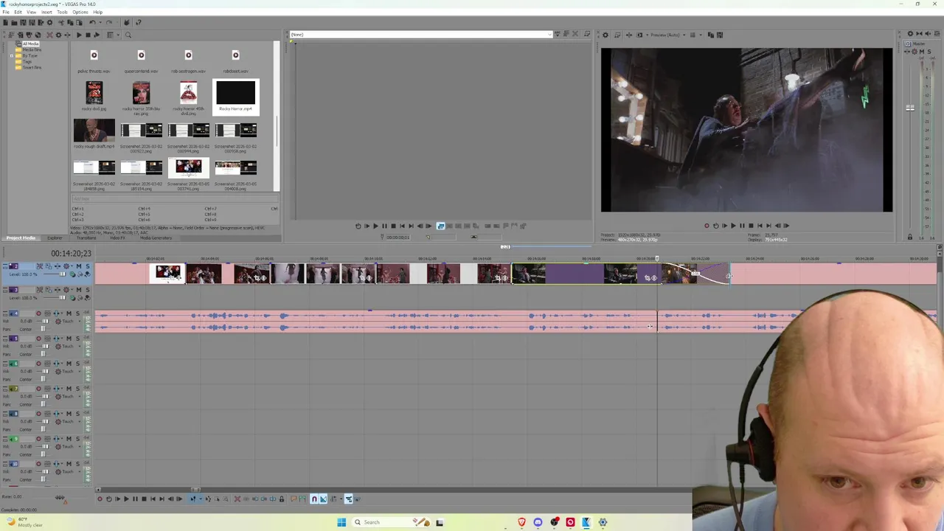Switch to the Transitions tab

tap(86, 237)
